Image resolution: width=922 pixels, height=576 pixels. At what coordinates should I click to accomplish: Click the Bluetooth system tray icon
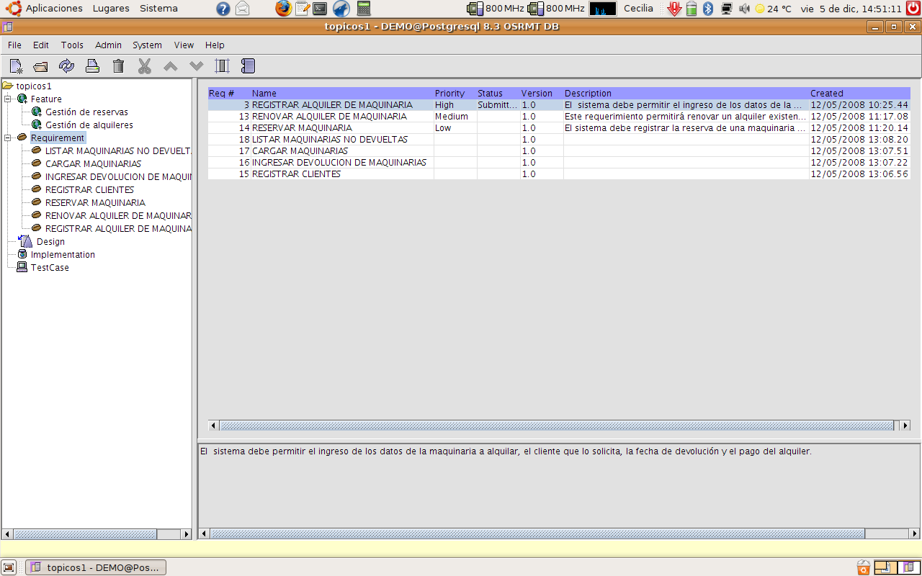pos(708,9)
